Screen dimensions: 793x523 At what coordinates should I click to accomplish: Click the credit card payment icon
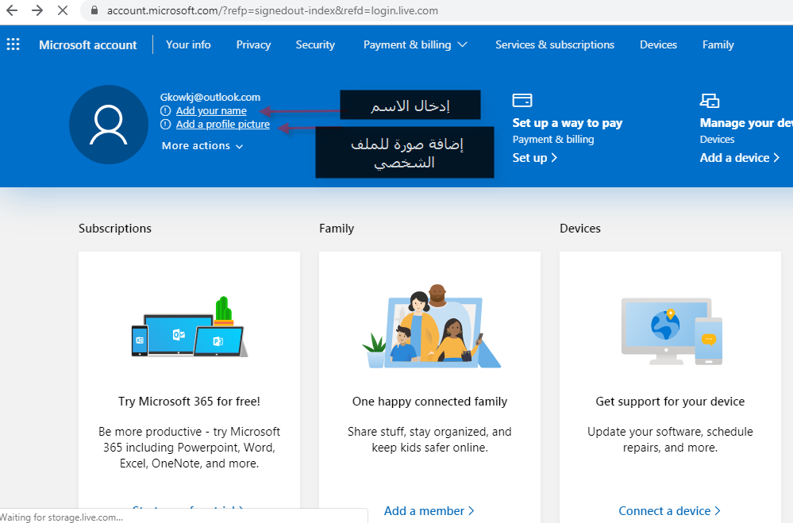522,100
